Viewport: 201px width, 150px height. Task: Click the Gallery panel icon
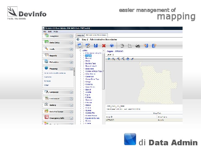[46, 105]
